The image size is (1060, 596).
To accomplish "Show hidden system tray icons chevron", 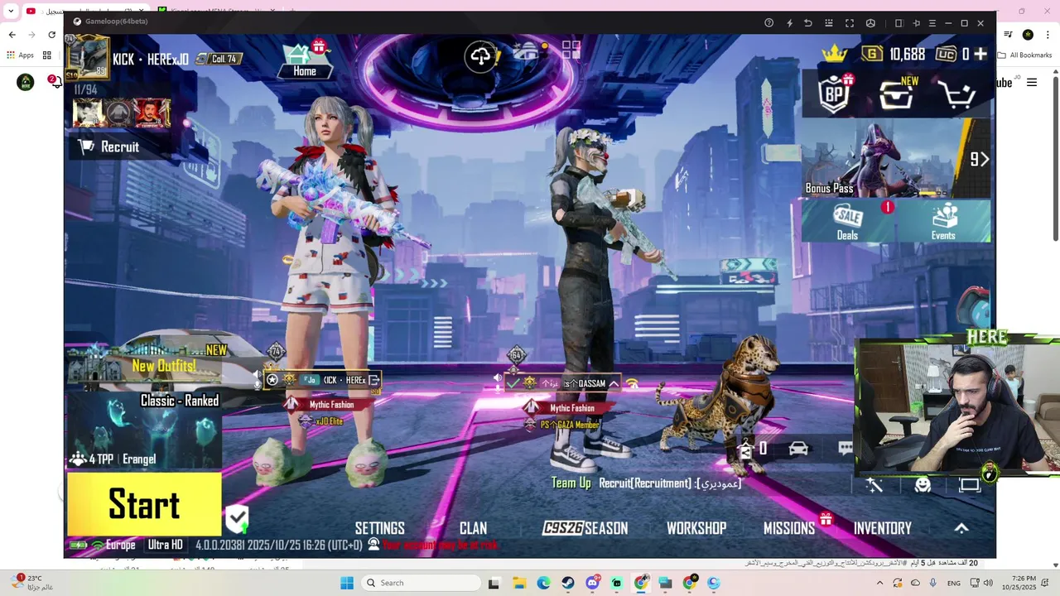I will pyautogui.click(x=879, y=583).
